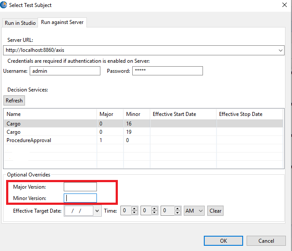Click the Select Test Subject title icon
292x251 pixels.
(3, 5)
